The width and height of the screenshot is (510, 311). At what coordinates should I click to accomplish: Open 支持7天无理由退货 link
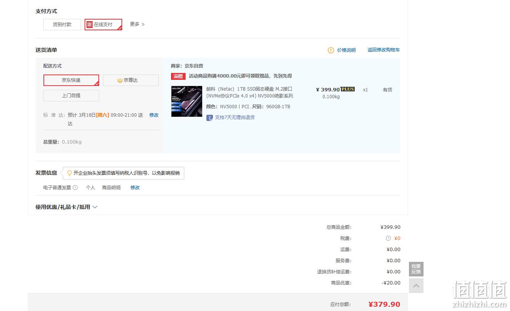(x=234, y=117)
